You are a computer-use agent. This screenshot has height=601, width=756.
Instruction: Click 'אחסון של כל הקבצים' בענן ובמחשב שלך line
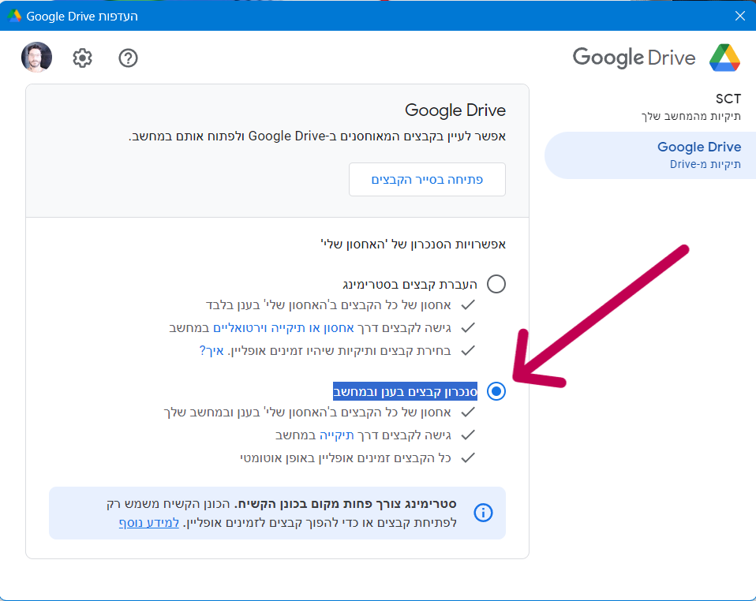[x=308, y=412]
